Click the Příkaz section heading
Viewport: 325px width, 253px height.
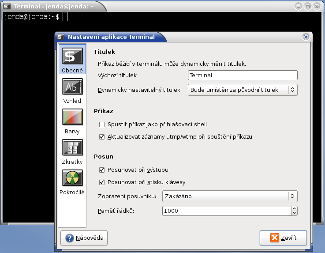104,111
